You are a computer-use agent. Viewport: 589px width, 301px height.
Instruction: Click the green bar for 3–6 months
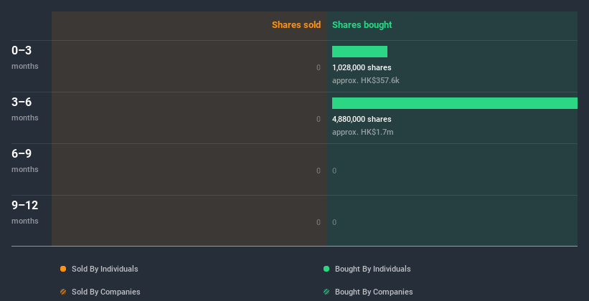point(455,103)
